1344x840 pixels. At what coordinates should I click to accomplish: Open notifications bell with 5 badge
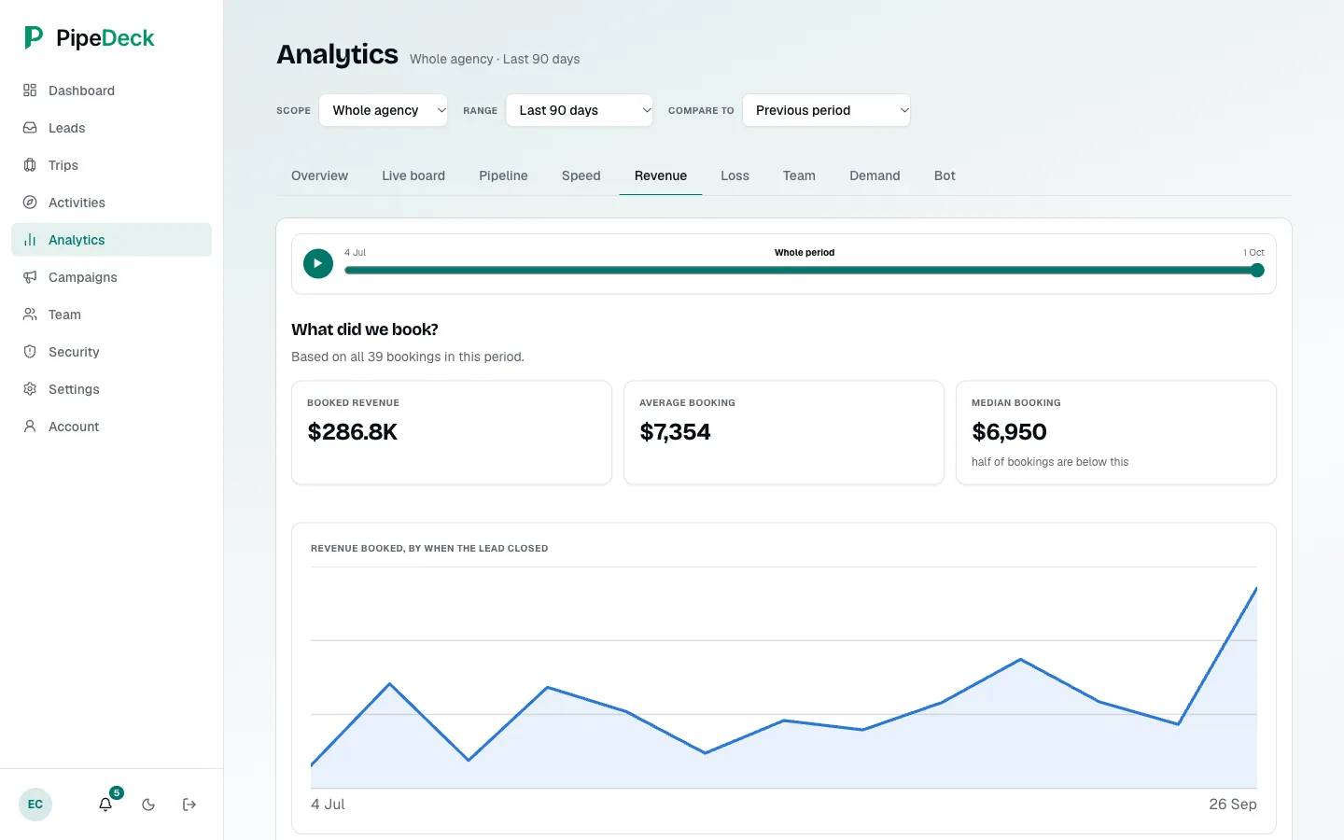coord(106,804)
